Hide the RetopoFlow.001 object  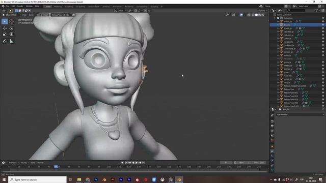pyautogui.click(x=323, y=93)
